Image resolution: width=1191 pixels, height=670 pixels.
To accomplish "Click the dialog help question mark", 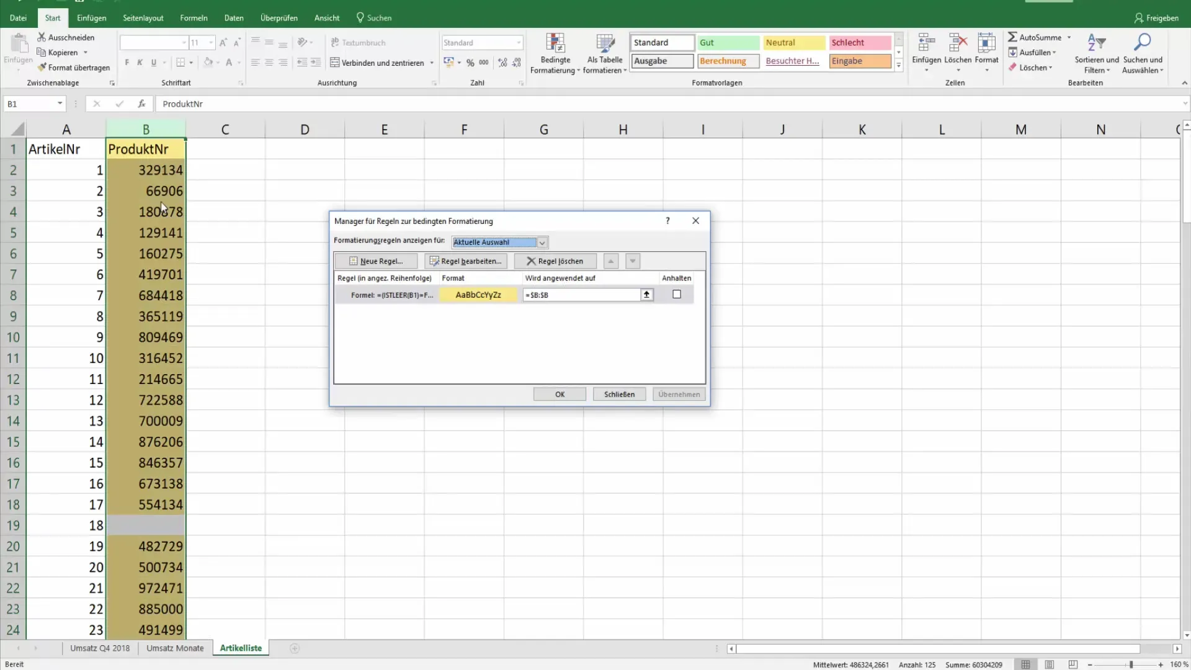I will pos(667,221).
